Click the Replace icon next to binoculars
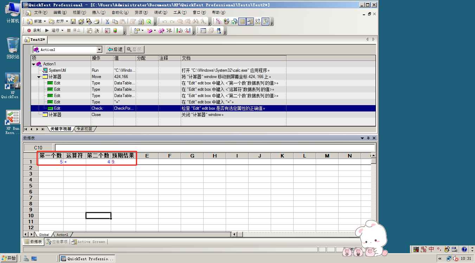 (x=203, y=21)
